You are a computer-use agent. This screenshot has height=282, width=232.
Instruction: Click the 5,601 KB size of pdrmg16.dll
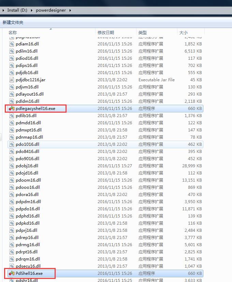193,245
